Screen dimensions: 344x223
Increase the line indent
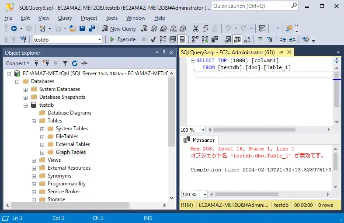click(x=292, y=39)
